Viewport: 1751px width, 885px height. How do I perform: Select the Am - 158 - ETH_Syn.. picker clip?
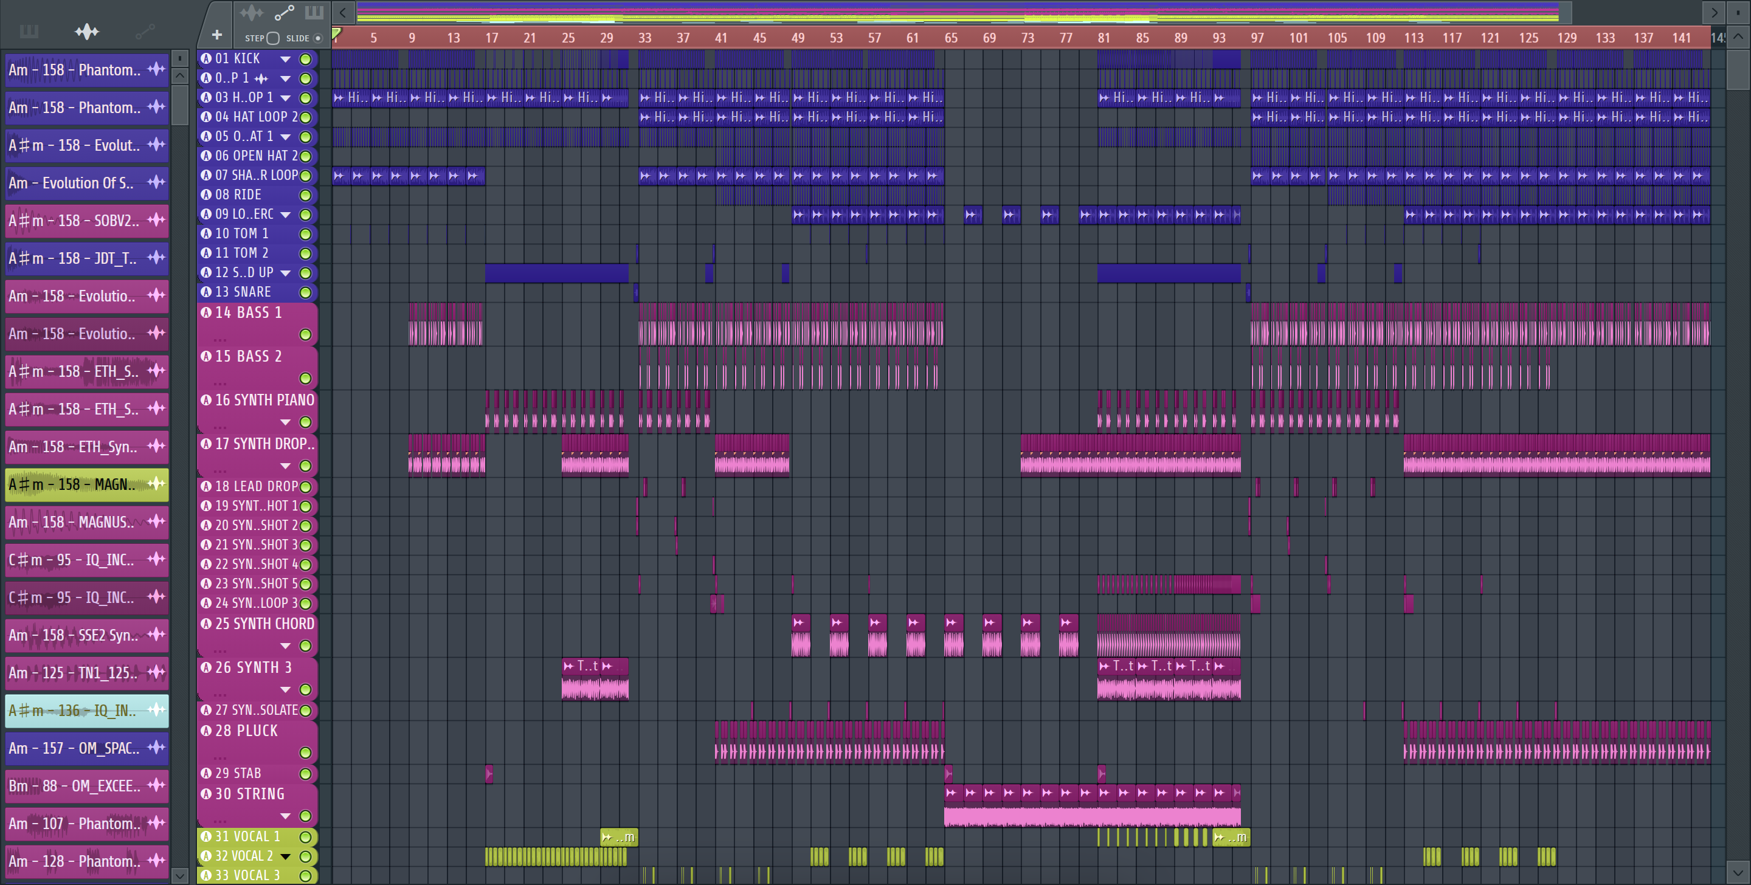(x=87, y=447)
